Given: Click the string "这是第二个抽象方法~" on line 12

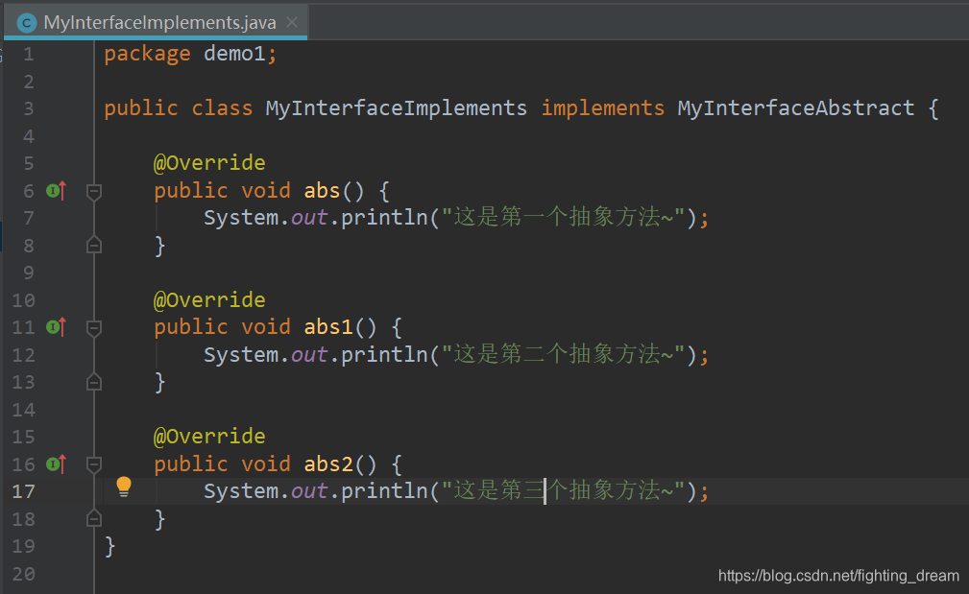Looking at the screenshot, I should point(563,354).
